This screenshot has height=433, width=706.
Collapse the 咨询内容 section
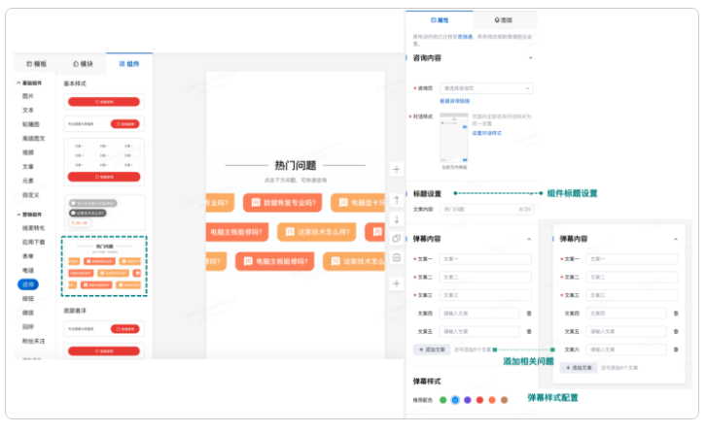pos(530,58)
